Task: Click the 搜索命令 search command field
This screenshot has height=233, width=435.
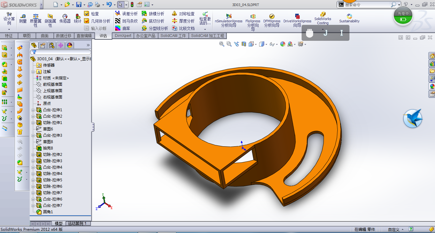Action: coord(367,4)
